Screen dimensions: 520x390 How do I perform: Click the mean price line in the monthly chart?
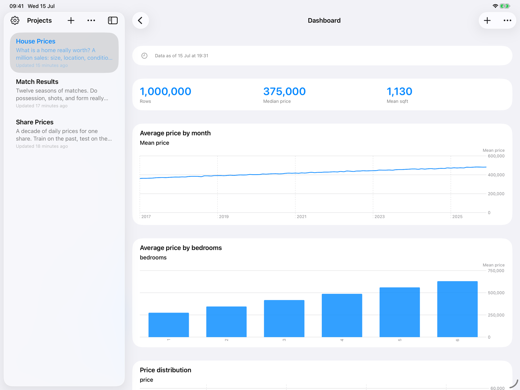(x=313, y=172)
